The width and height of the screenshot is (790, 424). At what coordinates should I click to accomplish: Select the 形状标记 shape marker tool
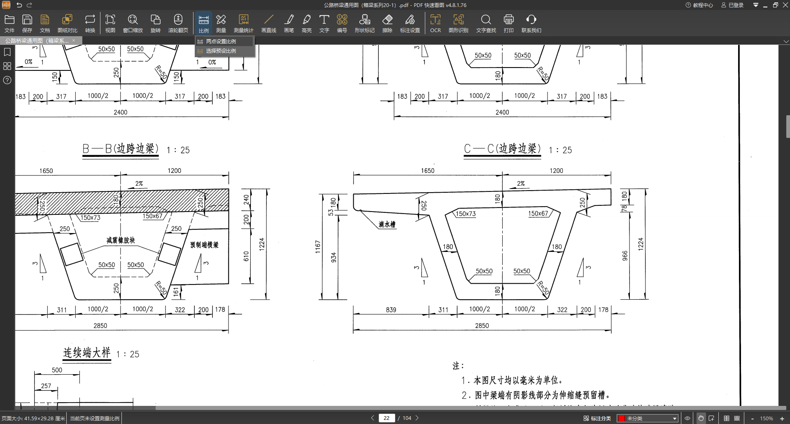coord(364,23)
